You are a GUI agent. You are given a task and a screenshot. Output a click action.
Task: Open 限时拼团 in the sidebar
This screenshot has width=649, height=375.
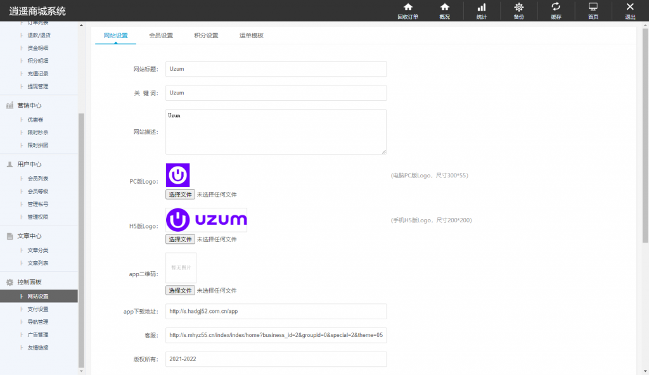(38, 145)
